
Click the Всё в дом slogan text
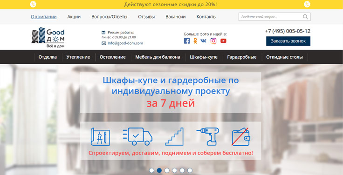coord(55,46)
